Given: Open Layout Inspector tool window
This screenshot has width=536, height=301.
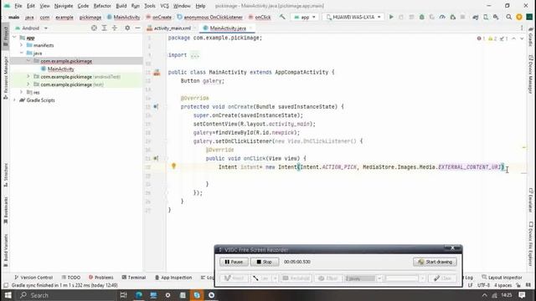Looking at the screenshot, I should coord(502,278).
